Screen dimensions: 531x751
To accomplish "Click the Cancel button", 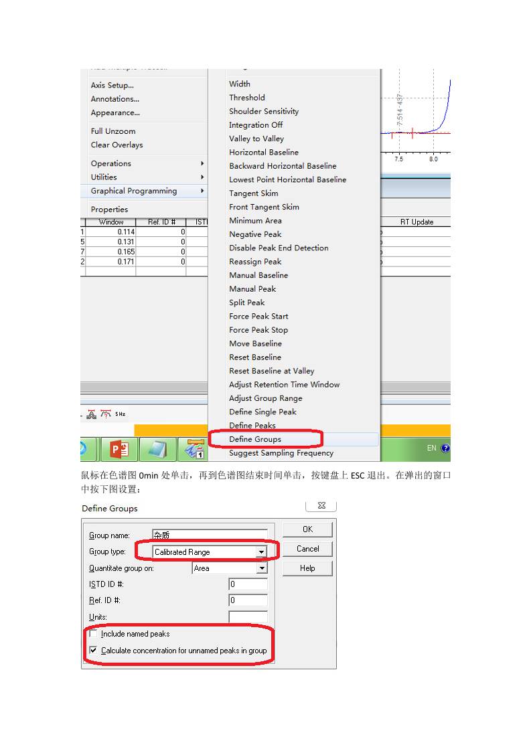I will [307, 549].
